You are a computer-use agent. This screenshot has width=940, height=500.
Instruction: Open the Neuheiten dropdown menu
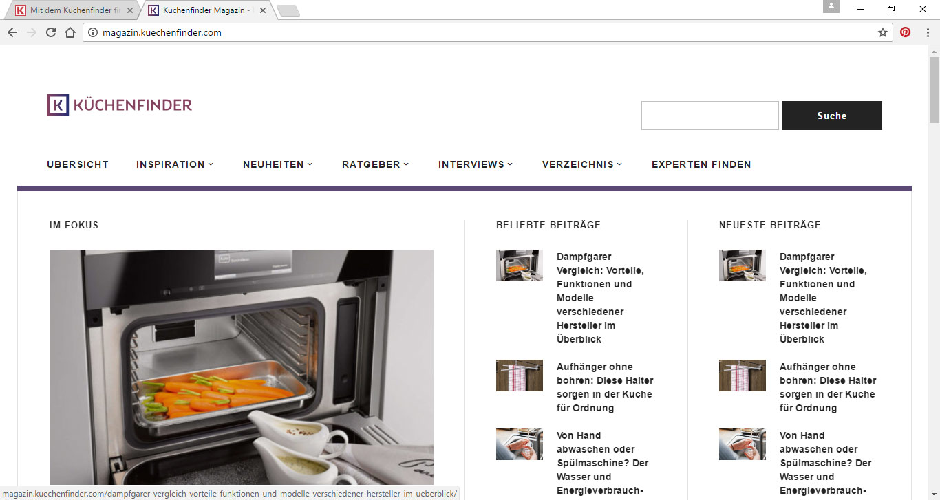(278, 164)
